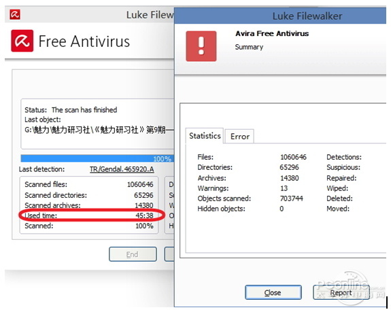
Task: Select the Last object file path text
Action: click(x=99, y=130)
